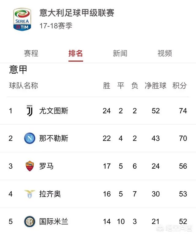Click the 球队名称 team name column header
The image size is (196, 235).
coord(24,86)
